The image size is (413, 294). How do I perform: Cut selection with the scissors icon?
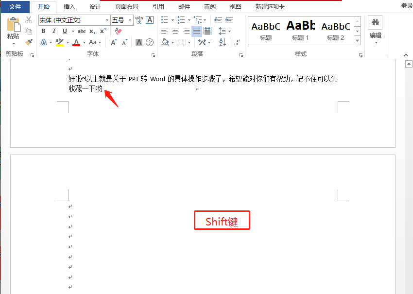29,20
